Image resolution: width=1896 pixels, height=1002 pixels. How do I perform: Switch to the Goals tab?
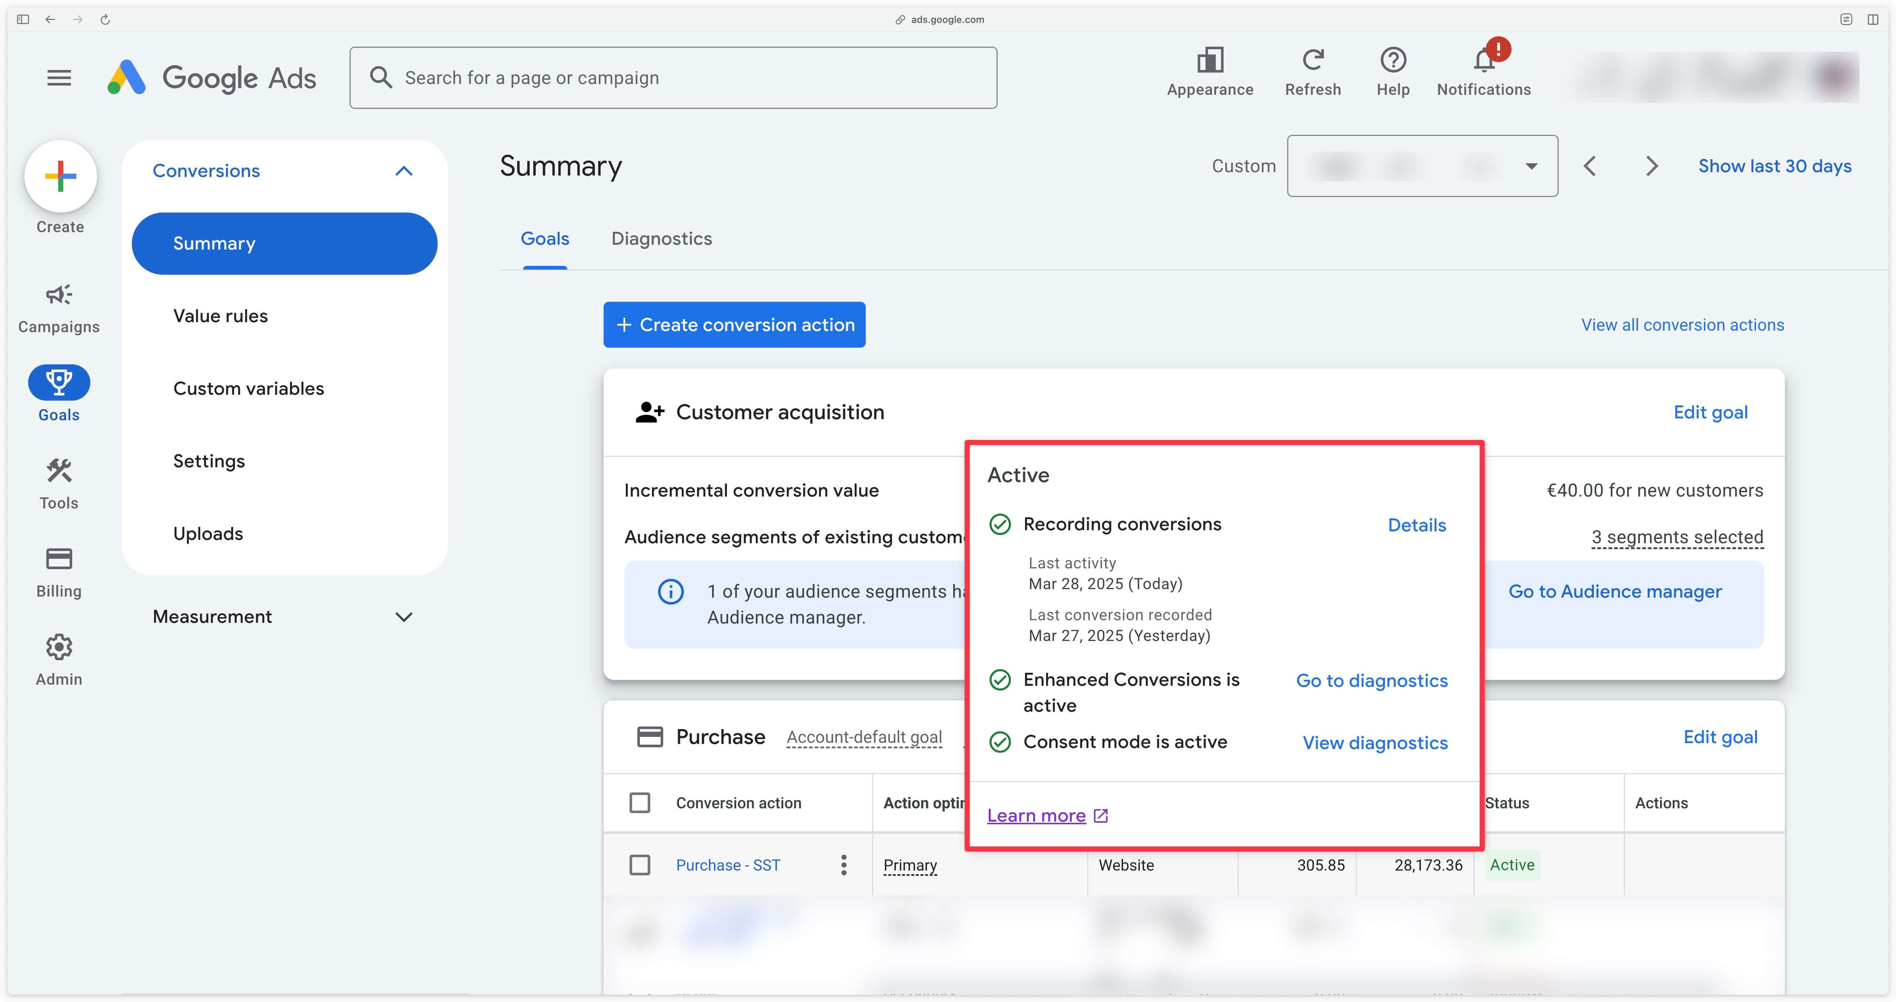(x=545, y=238)
